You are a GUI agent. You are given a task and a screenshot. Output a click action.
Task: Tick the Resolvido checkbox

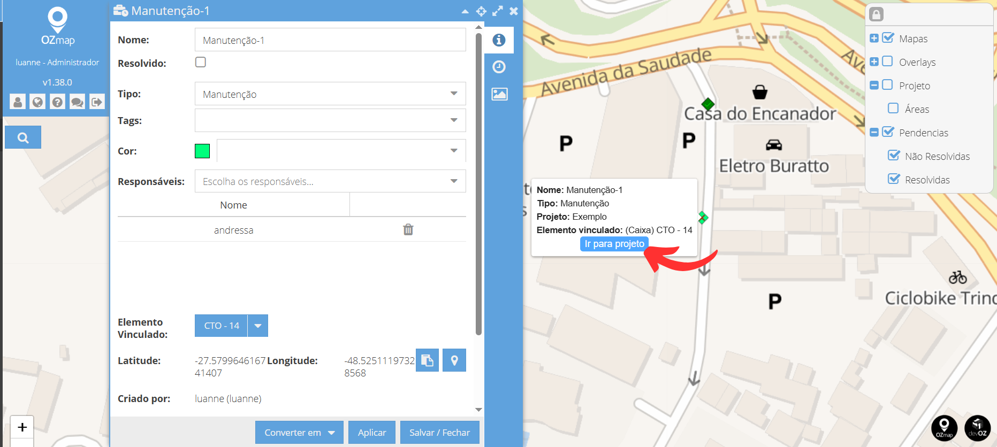(201, 62)
